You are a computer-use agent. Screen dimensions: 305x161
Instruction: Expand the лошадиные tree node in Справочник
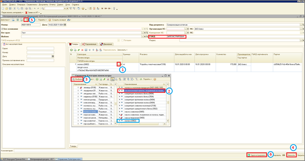(x=78, y=90)
